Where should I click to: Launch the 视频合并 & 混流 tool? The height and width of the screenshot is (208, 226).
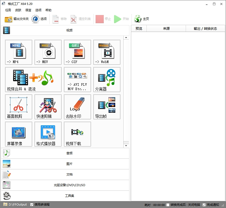pos(33,79)
